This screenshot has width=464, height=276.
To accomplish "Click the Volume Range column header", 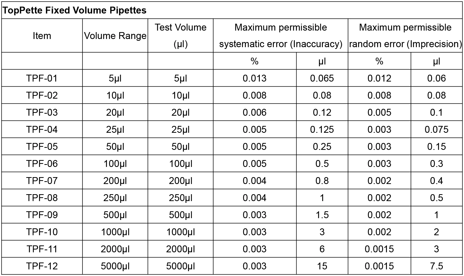I will (115, 36).
